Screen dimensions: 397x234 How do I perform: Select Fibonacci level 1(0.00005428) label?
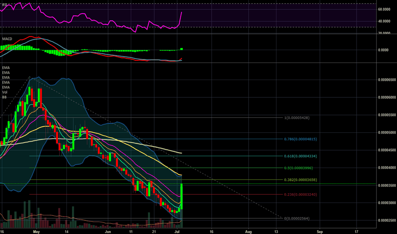click(297, 117)
